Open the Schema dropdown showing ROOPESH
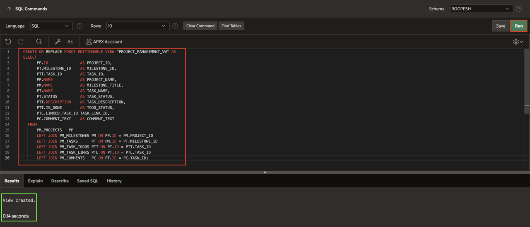The width and height of the screenshot is (530, 227). [481, 9]
